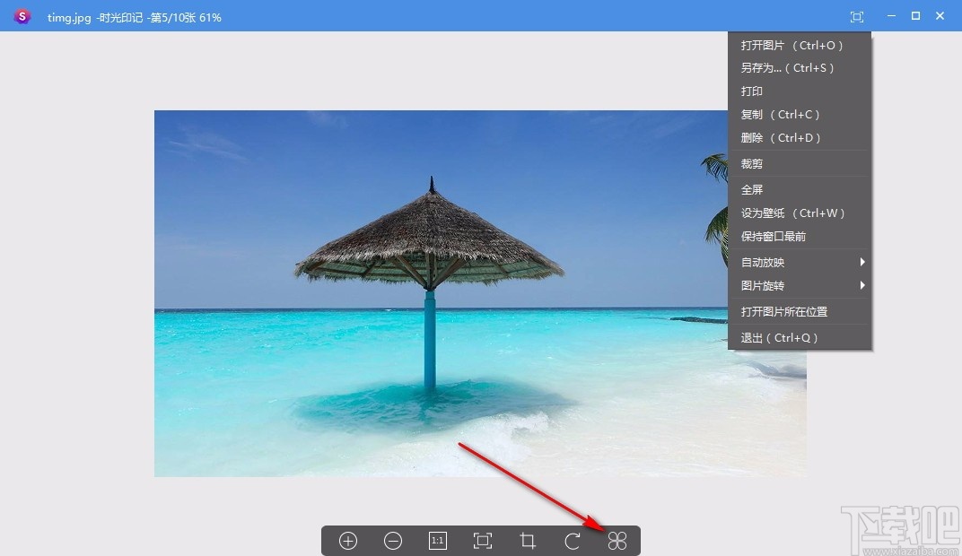Choose 退出 (Ctrl+Q) to exit

(800, 338)
